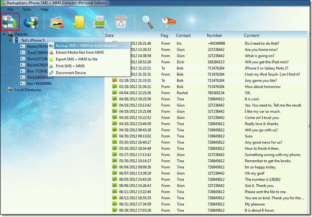Click the contact icon next to Gion
The width and height of the screenshot is (312, 217).
(x=23, y=59)
